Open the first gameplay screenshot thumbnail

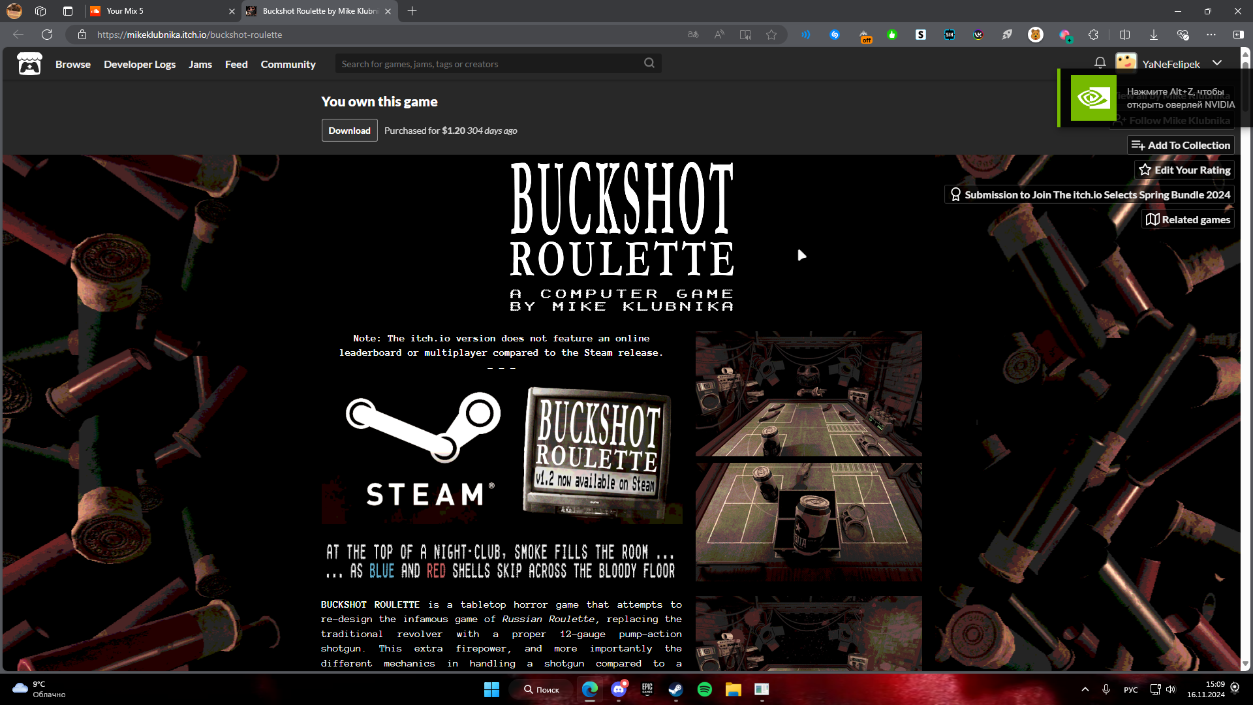click(x=809, y=394)
